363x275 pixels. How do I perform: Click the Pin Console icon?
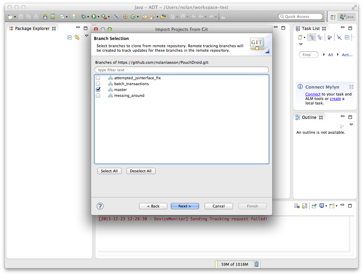(314, 206)
